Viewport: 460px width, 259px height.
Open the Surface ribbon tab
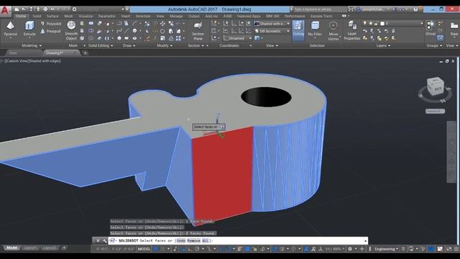[52, 16]
